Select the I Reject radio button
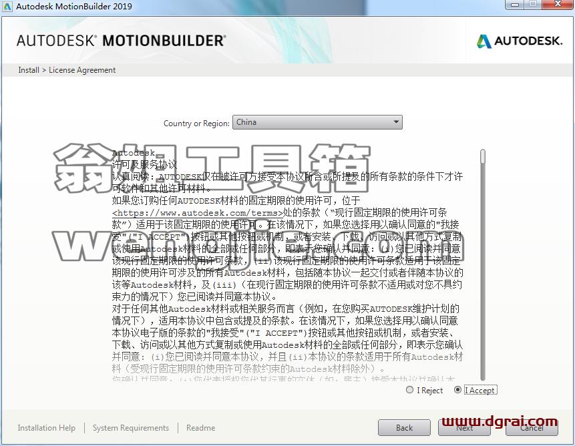575x446 pixels. (409, 390)
